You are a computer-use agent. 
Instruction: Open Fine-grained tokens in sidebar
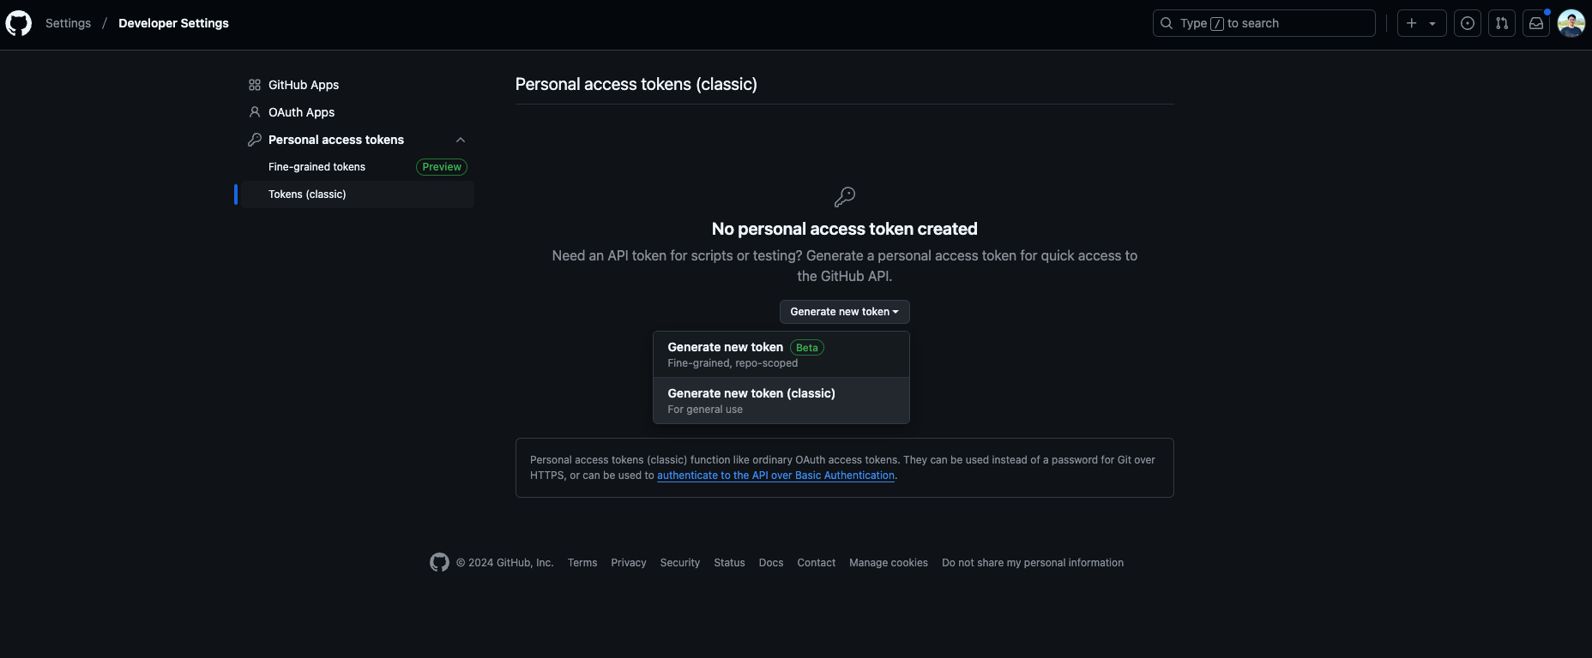358,167
